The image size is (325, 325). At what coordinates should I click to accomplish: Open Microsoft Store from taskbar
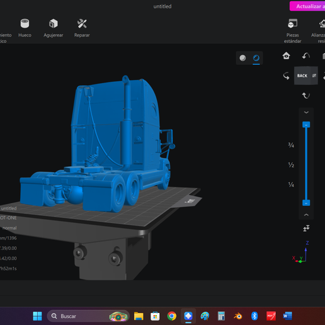(155, 316)
